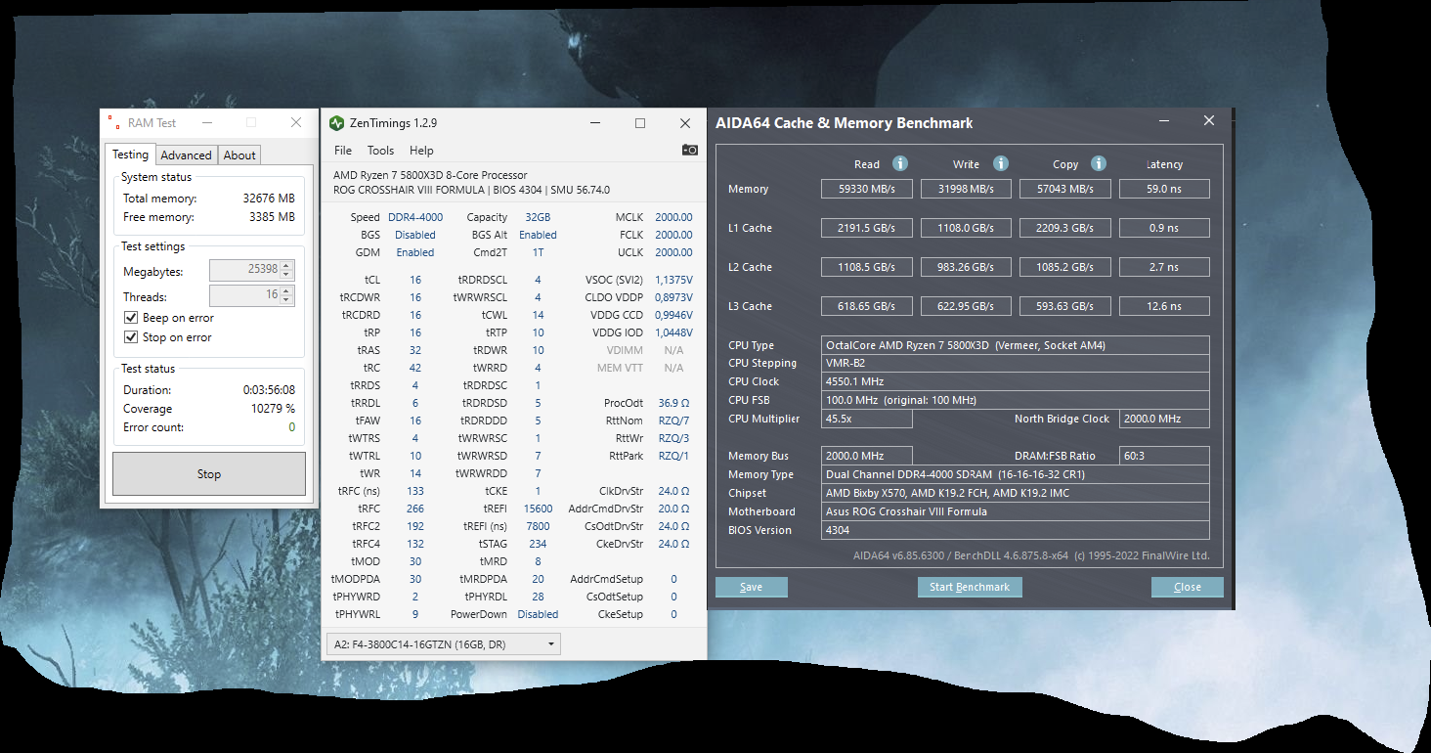Click the Duration value in RAM Test
Viewport: 1431px width, 753px height.
(270, 390)
